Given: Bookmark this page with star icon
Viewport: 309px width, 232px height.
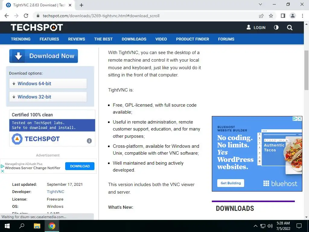Looking at the screenshot, I should point(271,16).
